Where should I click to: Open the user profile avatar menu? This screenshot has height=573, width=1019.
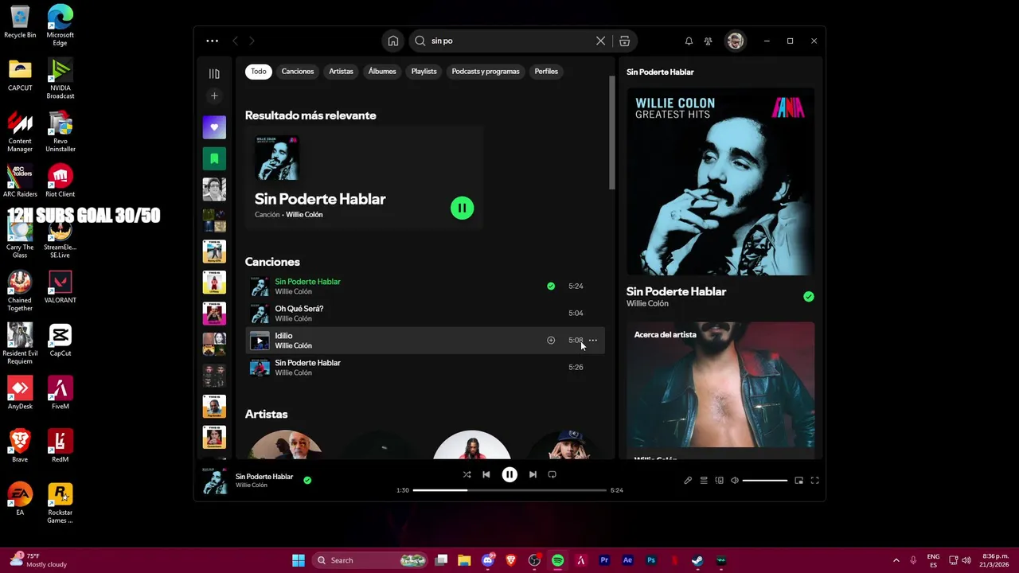[x=735, y=41]
